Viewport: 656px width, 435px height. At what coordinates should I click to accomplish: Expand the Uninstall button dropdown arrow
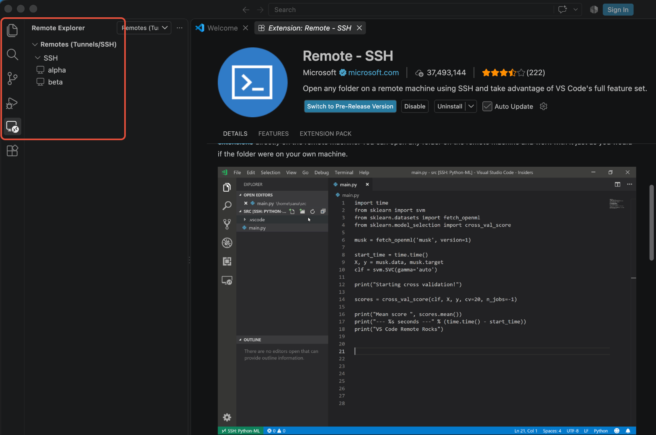(471, 106)
